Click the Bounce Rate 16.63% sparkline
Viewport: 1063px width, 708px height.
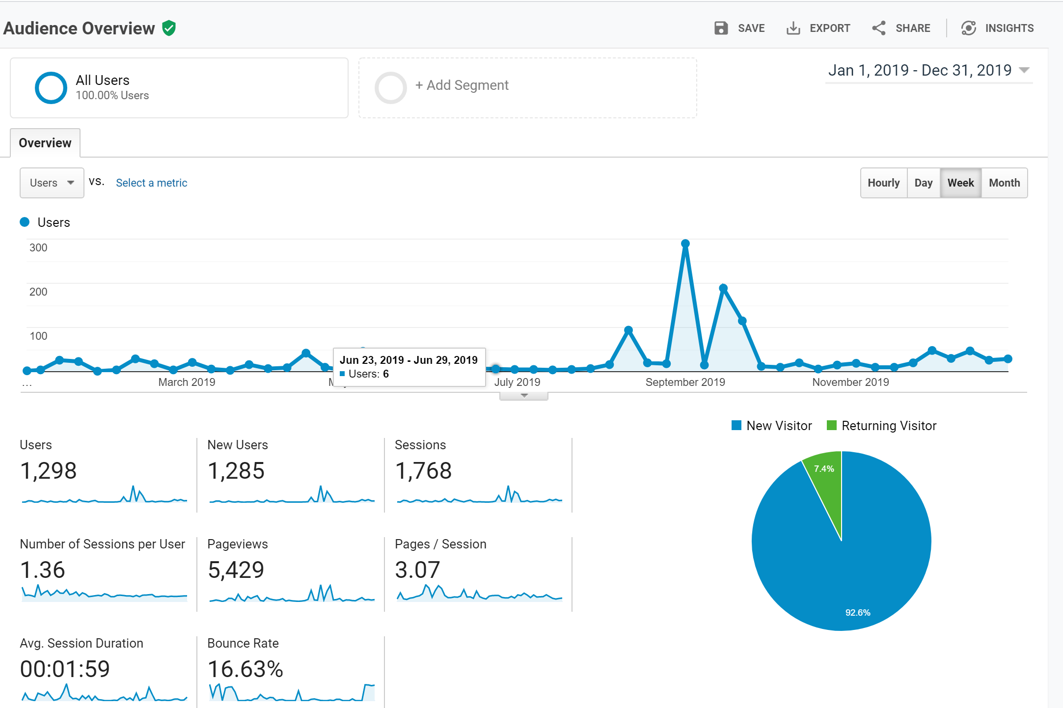point(292,693)
